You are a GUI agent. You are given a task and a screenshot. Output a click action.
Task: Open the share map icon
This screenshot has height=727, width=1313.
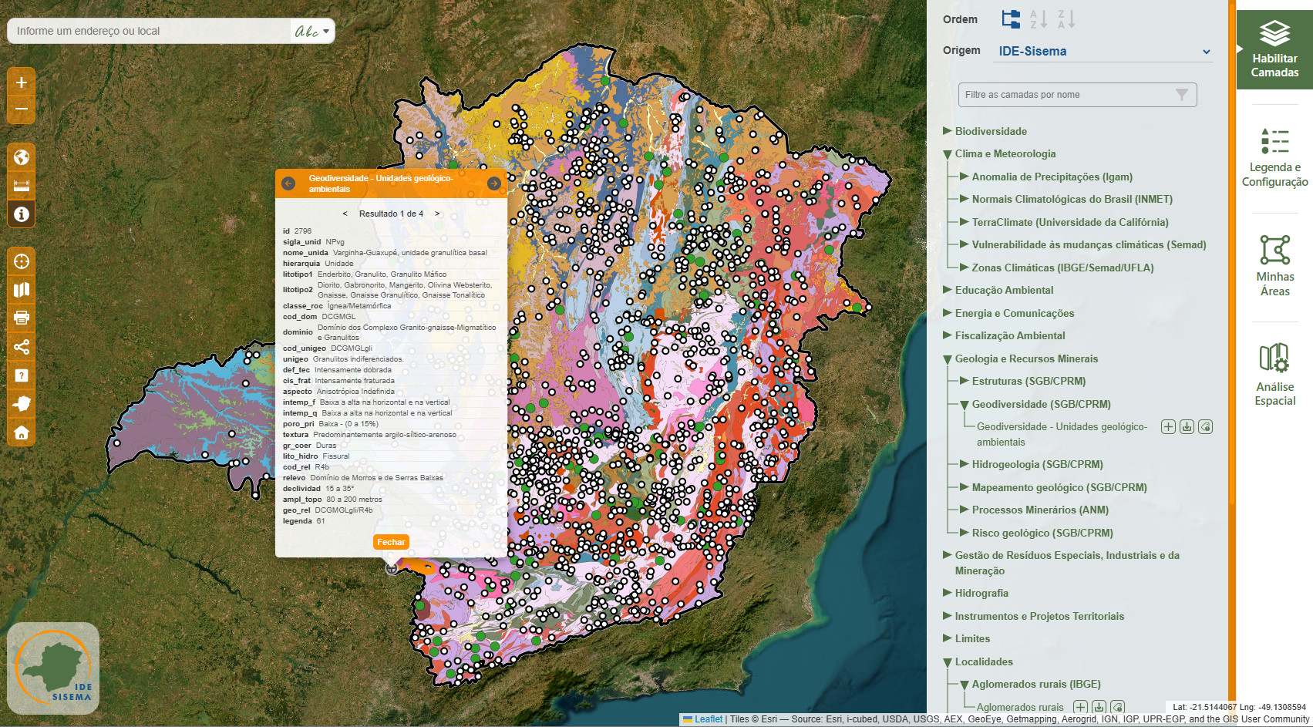[x=22, y=347]
